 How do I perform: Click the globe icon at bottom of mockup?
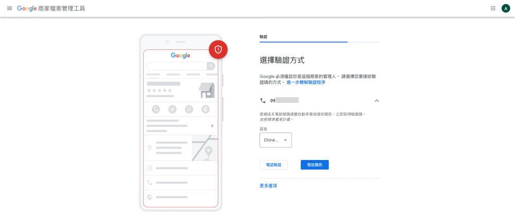[149, 197]
